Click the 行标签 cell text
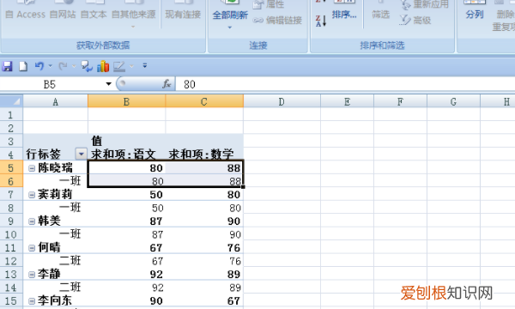Screen dimensions: 515x309 click(x=44, y=154)
